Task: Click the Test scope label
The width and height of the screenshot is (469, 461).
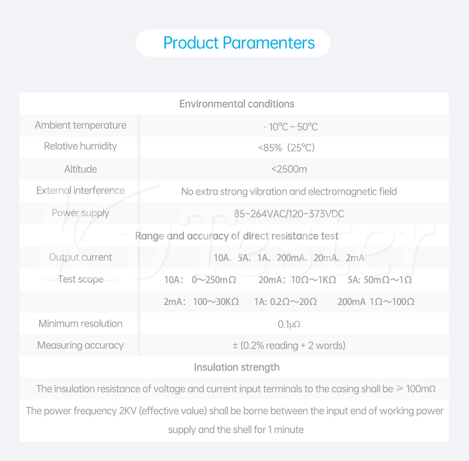Action: point(81,279)
